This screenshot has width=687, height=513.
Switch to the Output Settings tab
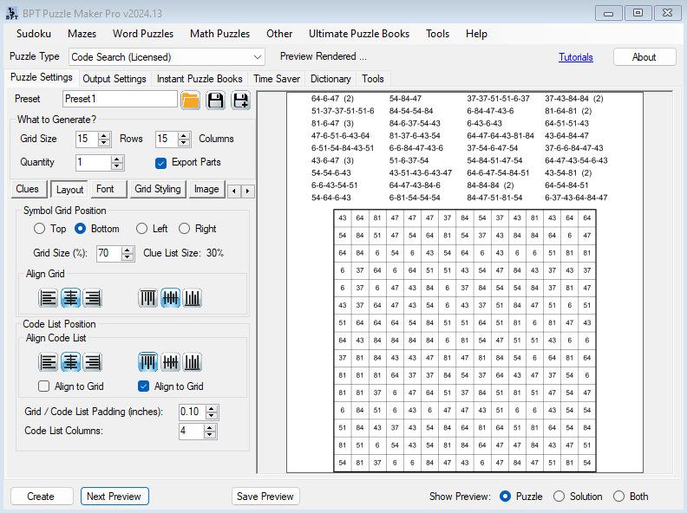click(x=114, y=79)
